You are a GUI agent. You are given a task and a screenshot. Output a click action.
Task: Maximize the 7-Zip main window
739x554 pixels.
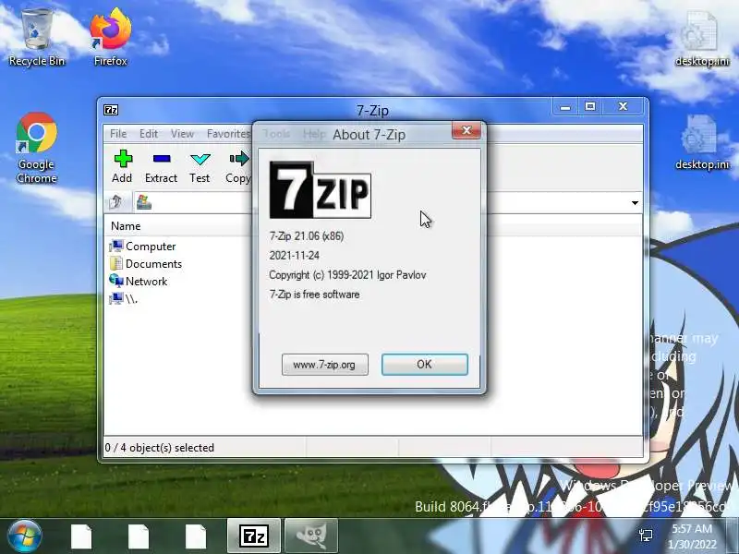590,106
